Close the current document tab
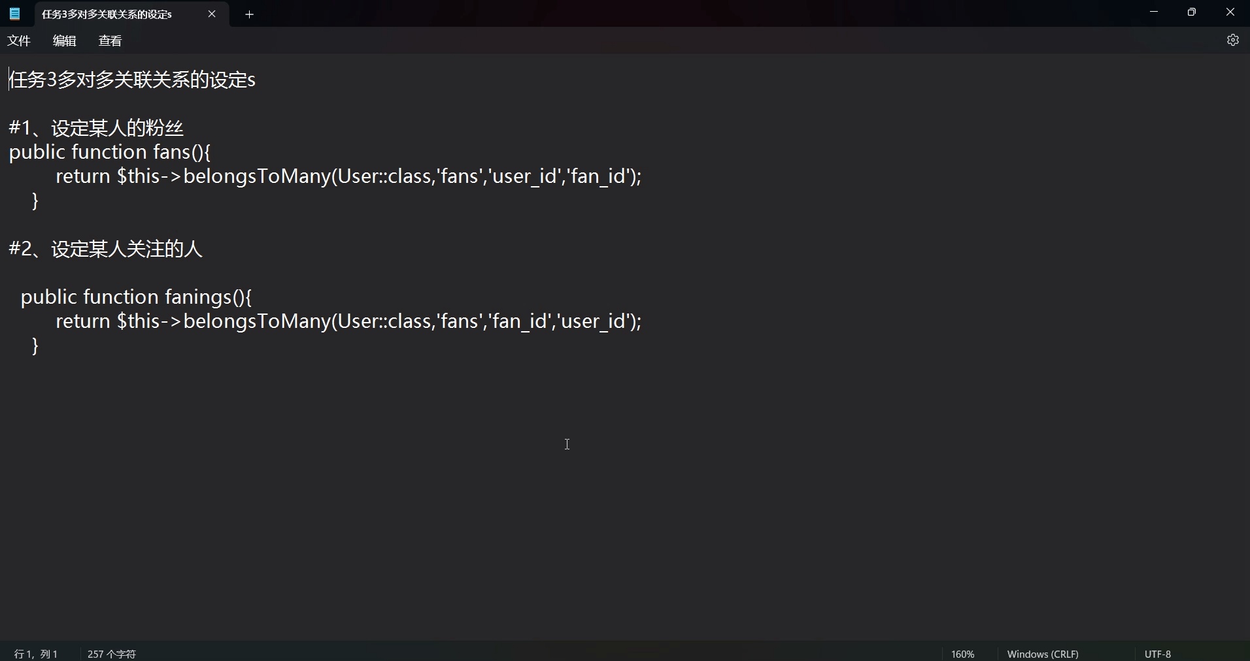 coord(212,14)
